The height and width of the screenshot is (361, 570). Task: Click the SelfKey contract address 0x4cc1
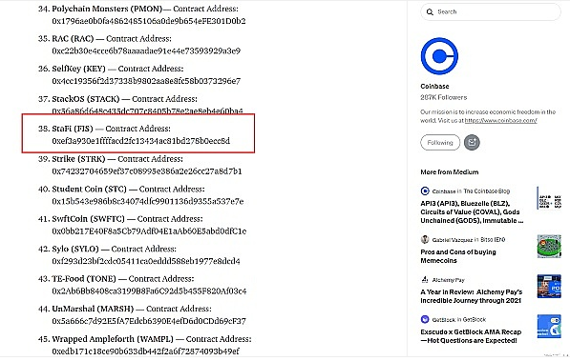click(x=146, y=81)
